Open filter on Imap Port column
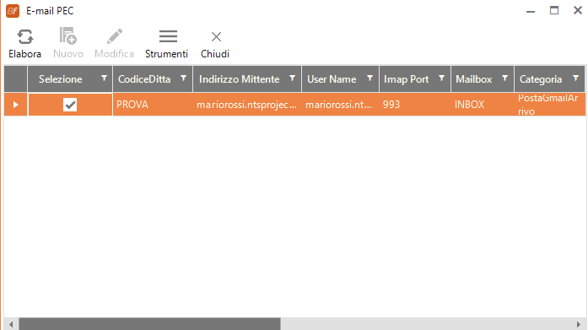 [441, 78]
